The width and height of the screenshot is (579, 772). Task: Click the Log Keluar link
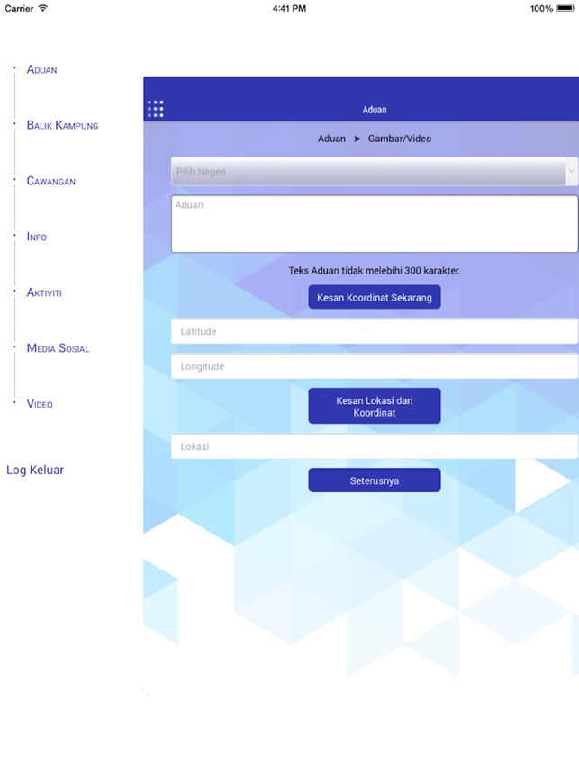pos(35,470)
